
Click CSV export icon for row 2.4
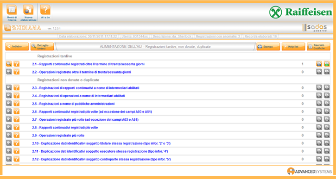click(327, 95)
